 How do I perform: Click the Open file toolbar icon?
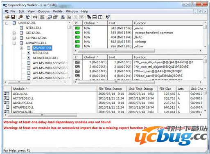tap(7, 17)
